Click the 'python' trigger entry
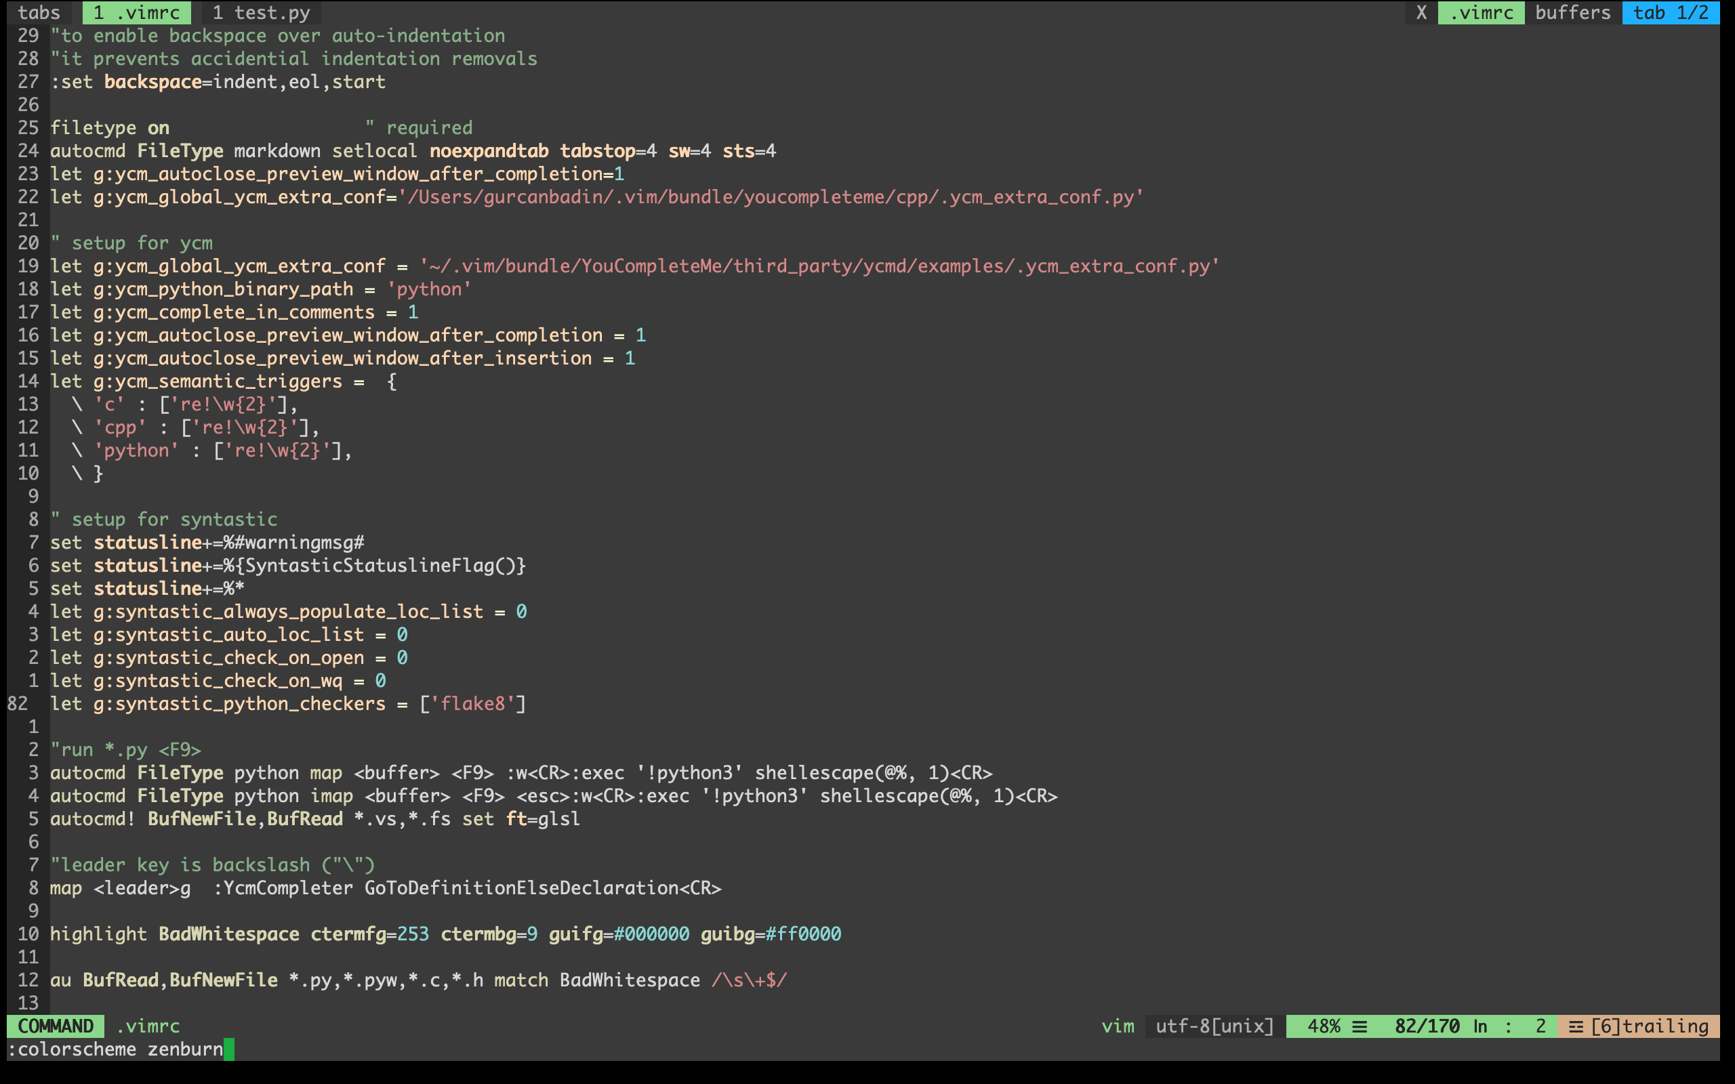This screenshot has width=1735, height=1084. [213, 451]
